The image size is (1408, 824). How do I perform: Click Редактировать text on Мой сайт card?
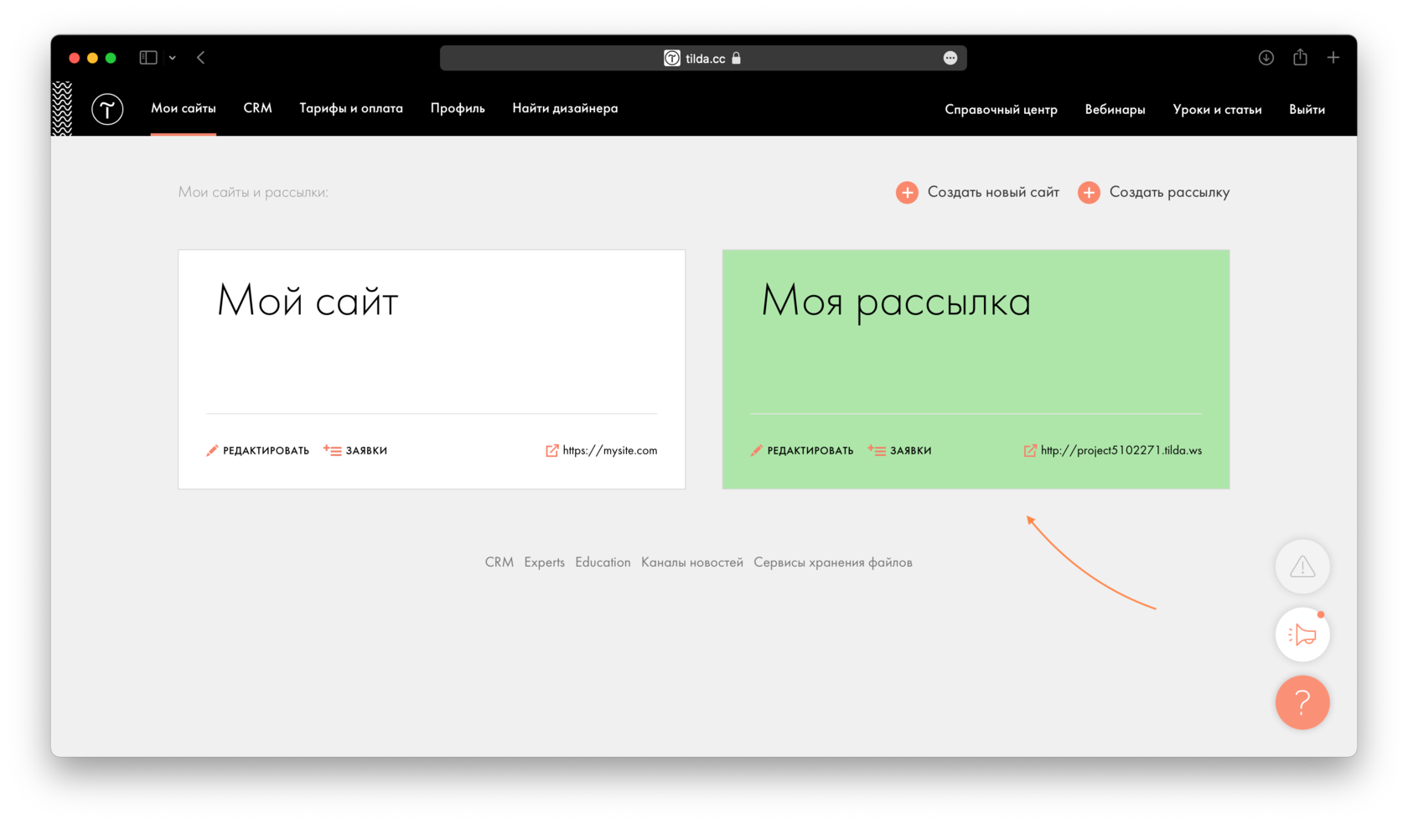click(266, 451)
